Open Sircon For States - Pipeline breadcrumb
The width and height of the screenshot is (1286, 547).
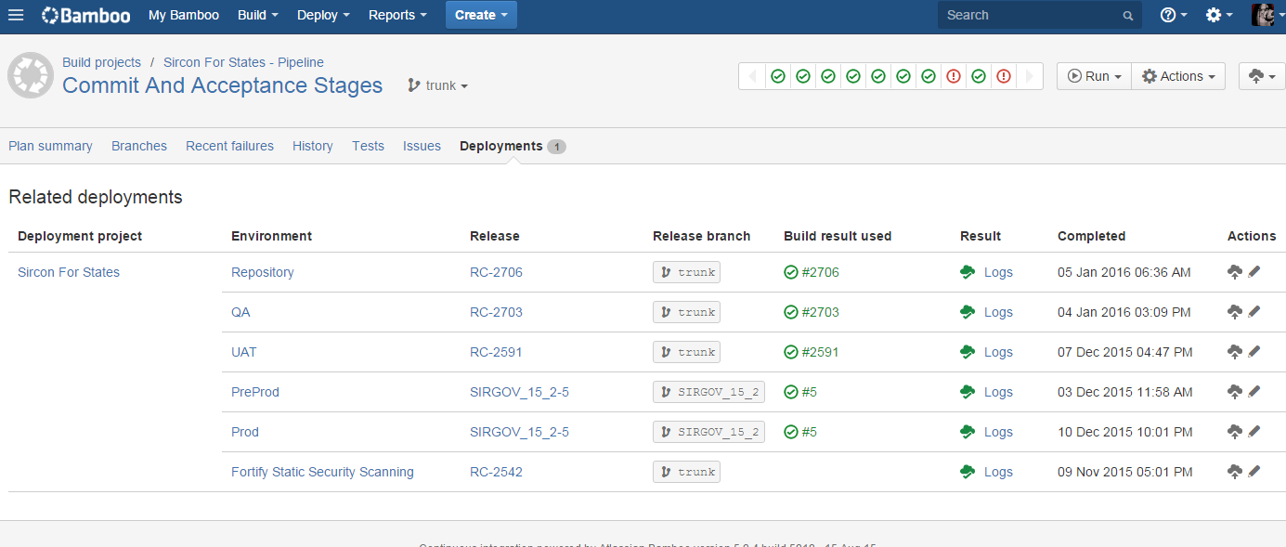click(243, 62)
